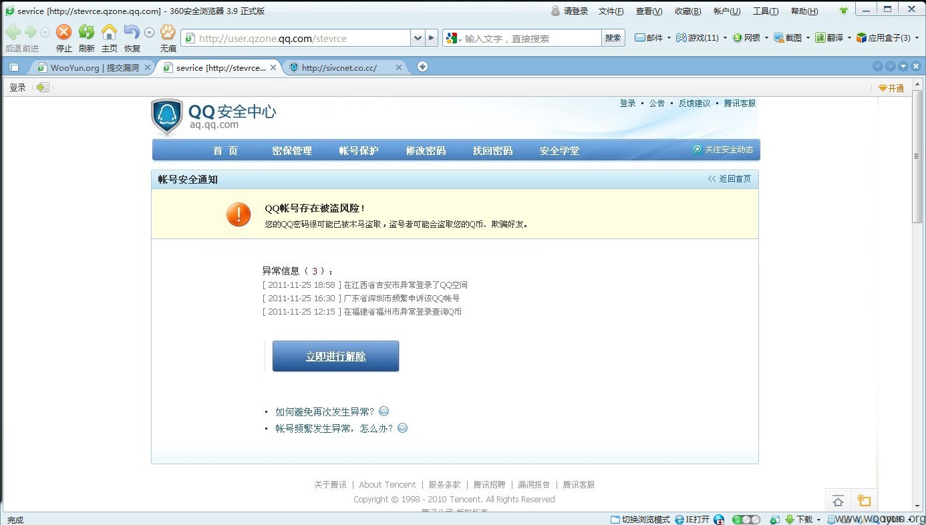Open the 应用盒子(3) app box

[883, 38]
